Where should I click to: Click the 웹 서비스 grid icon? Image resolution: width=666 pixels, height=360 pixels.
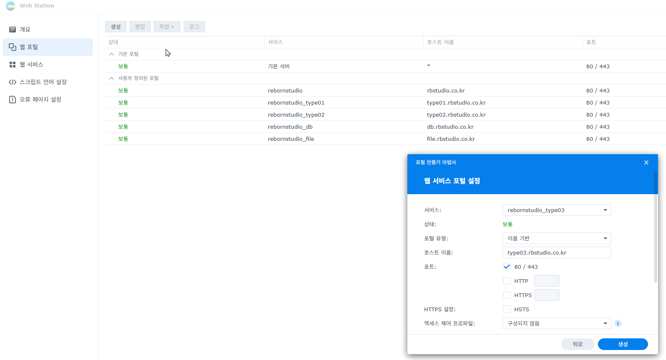click(x=13, y=65)
